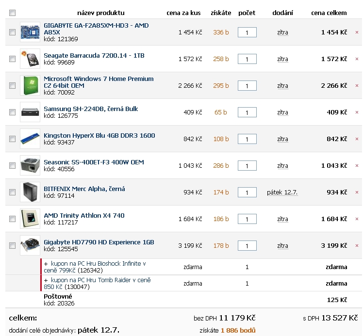Click the quantity field for Kingston HyperX Blu
Image resolution: width=363 pixels, height=336 pixels.
tap(247, 139)
